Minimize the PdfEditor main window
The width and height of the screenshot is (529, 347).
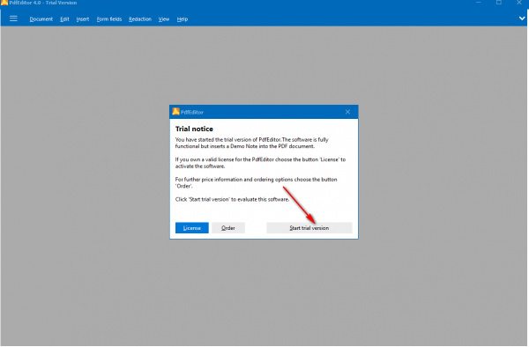pos(479,3)
